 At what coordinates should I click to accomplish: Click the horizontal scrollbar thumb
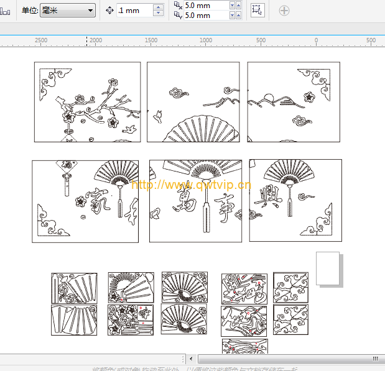point(292,359)
